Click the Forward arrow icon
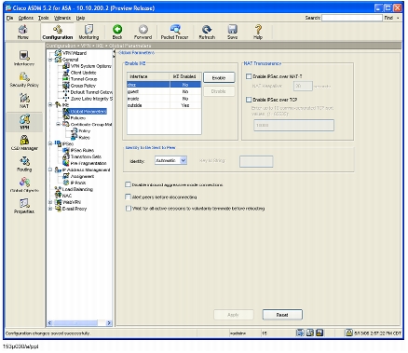This screenshot has height=353, width=408. pyautogui.click(x=143, y=30)
